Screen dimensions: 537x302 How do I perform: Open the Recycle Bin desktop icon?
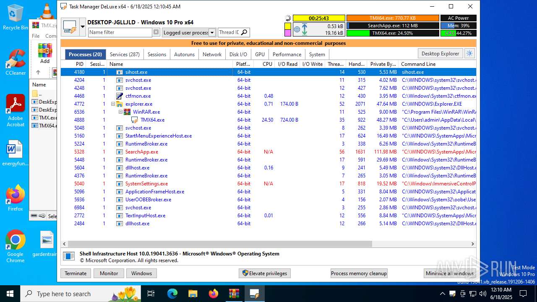[16, 17]
